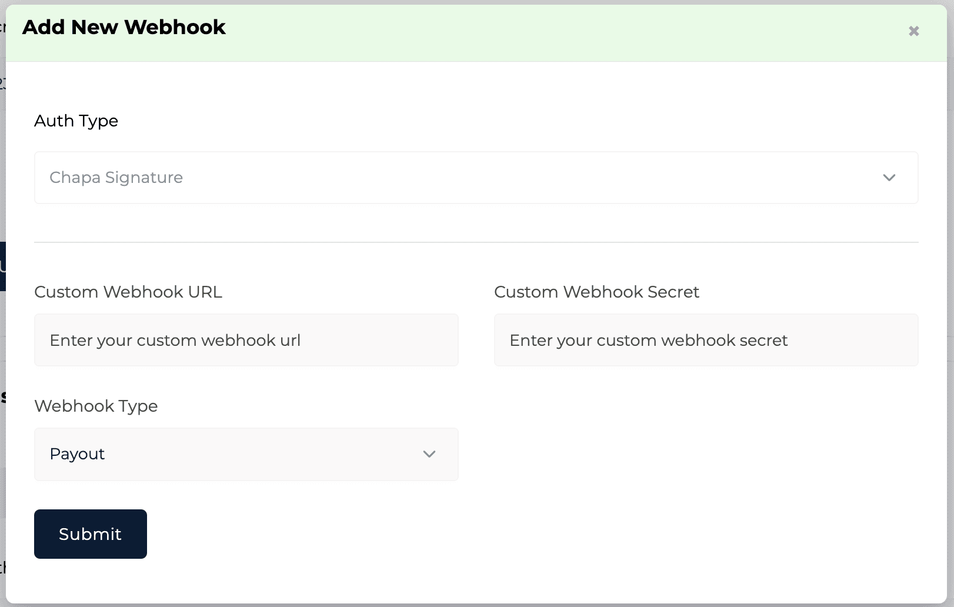Click the Custom Webhook Secret label
This screenshot has width=954, height=607.
[x=596, y=292]
